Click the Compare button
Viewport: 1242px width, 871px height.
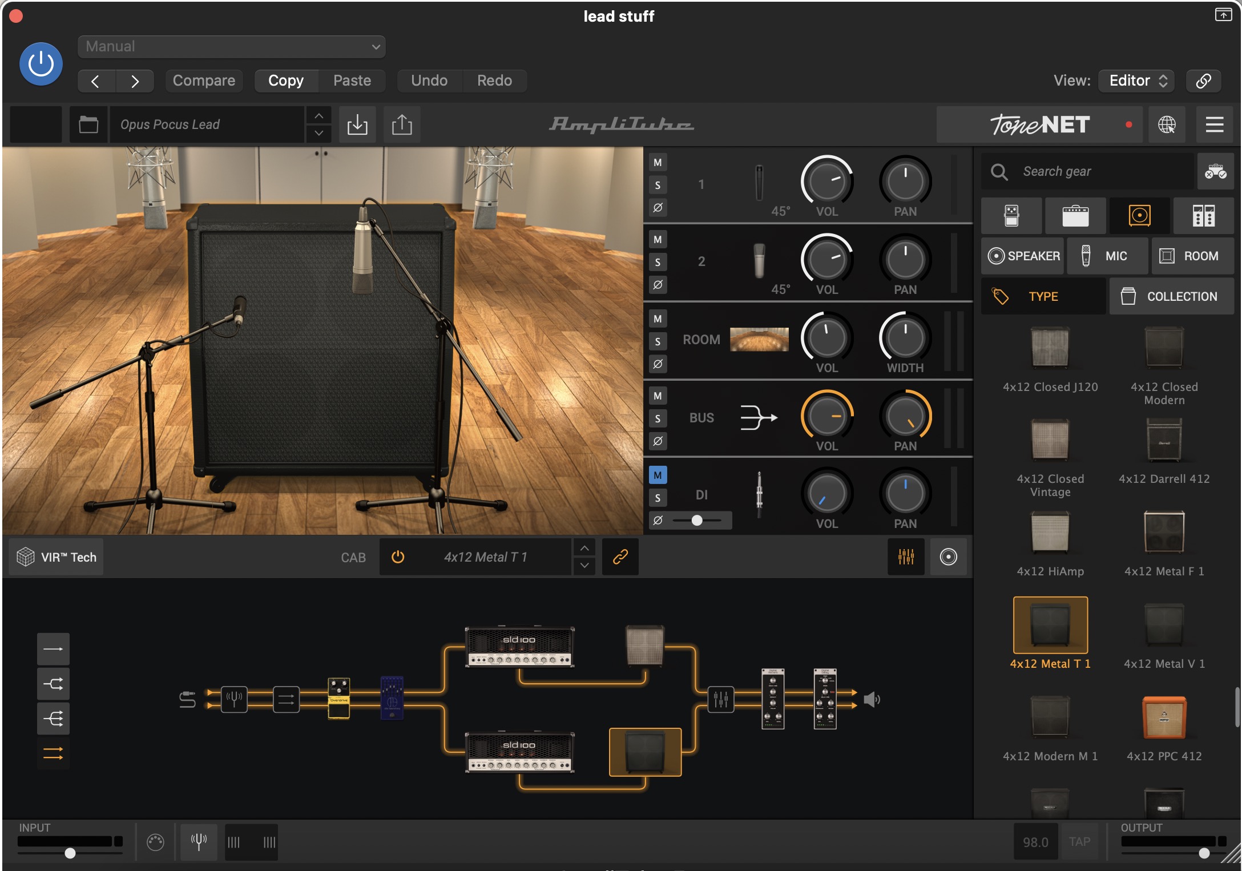click(204, 81)
